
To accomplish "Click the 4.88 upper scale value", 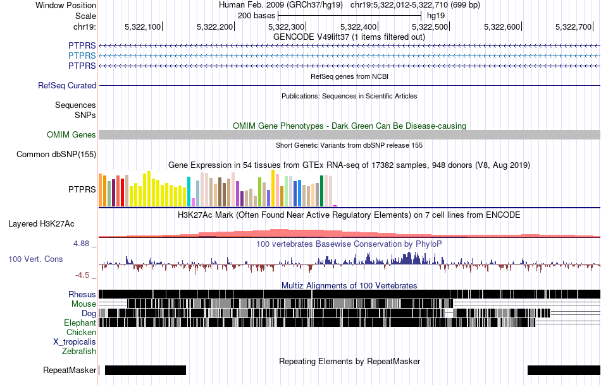I will (81, 244).
